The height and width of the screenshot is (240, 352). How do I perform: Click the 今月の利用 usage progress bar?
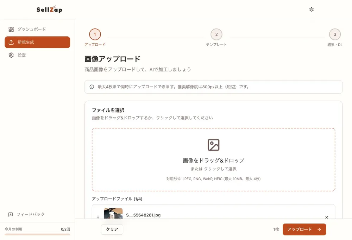(x=38, y=234)
